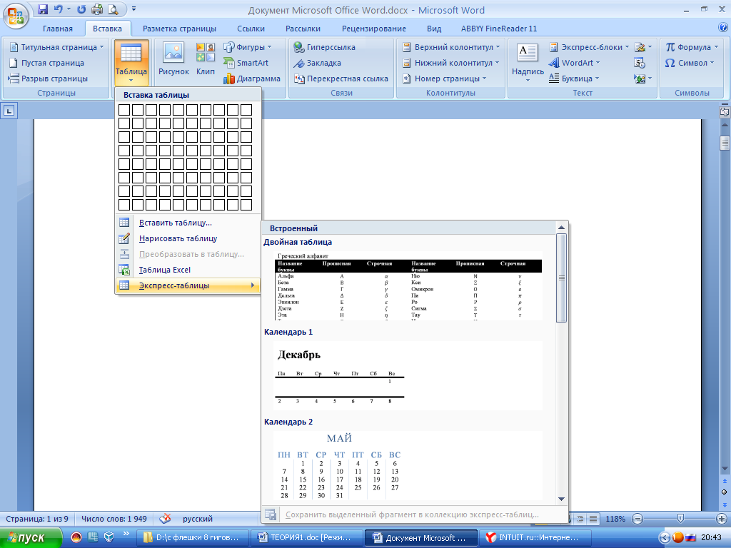Open the Рассылки ribbon tab
The height and width of the screenshot is (548, 731).
(x=303, y=29)
